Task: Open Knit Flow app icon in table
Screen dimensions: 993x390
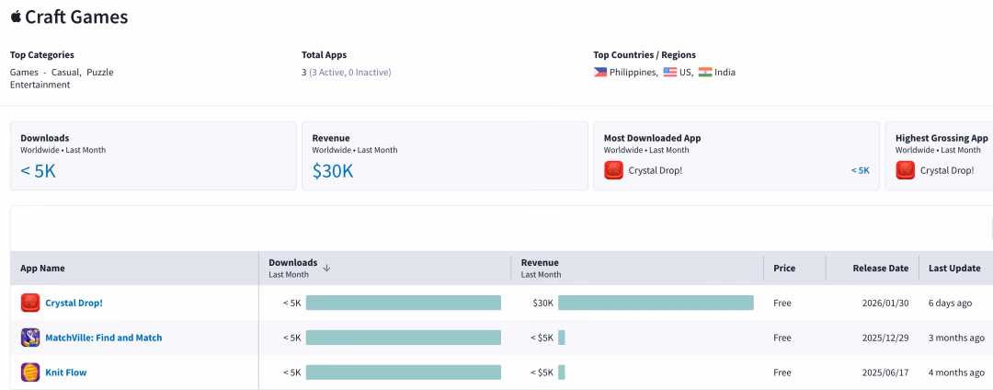Action: pos(30,372)
